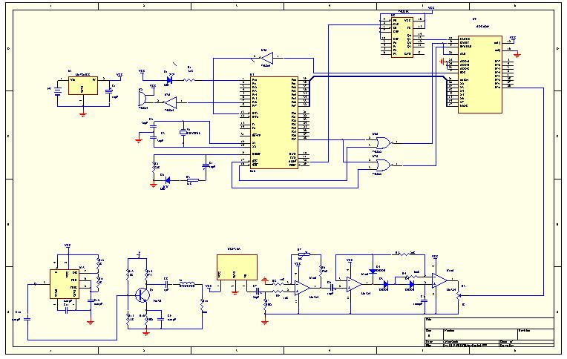The image size is (567, 359).
Task: Select the yellow receiver module block
Action: (237, 267)
